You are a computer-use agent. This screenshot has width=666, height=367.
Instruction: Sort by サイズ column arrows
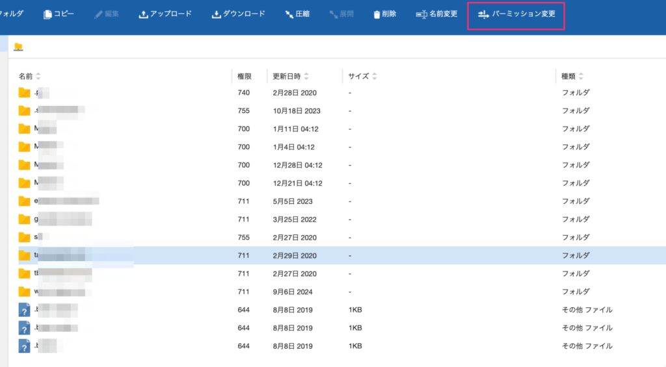tap(375, 77)
